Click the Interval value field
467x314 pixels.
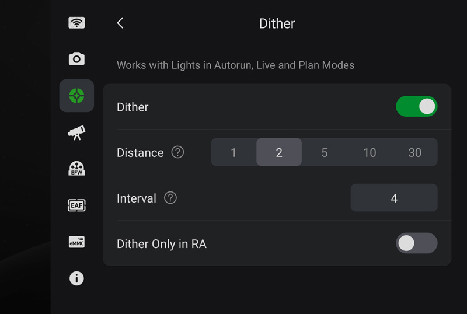point(393,198)
